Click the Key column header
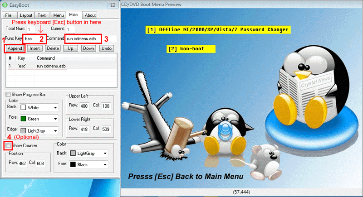 coord(21,58)
